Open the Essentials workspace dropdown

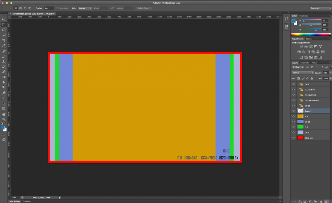(320, 8)
